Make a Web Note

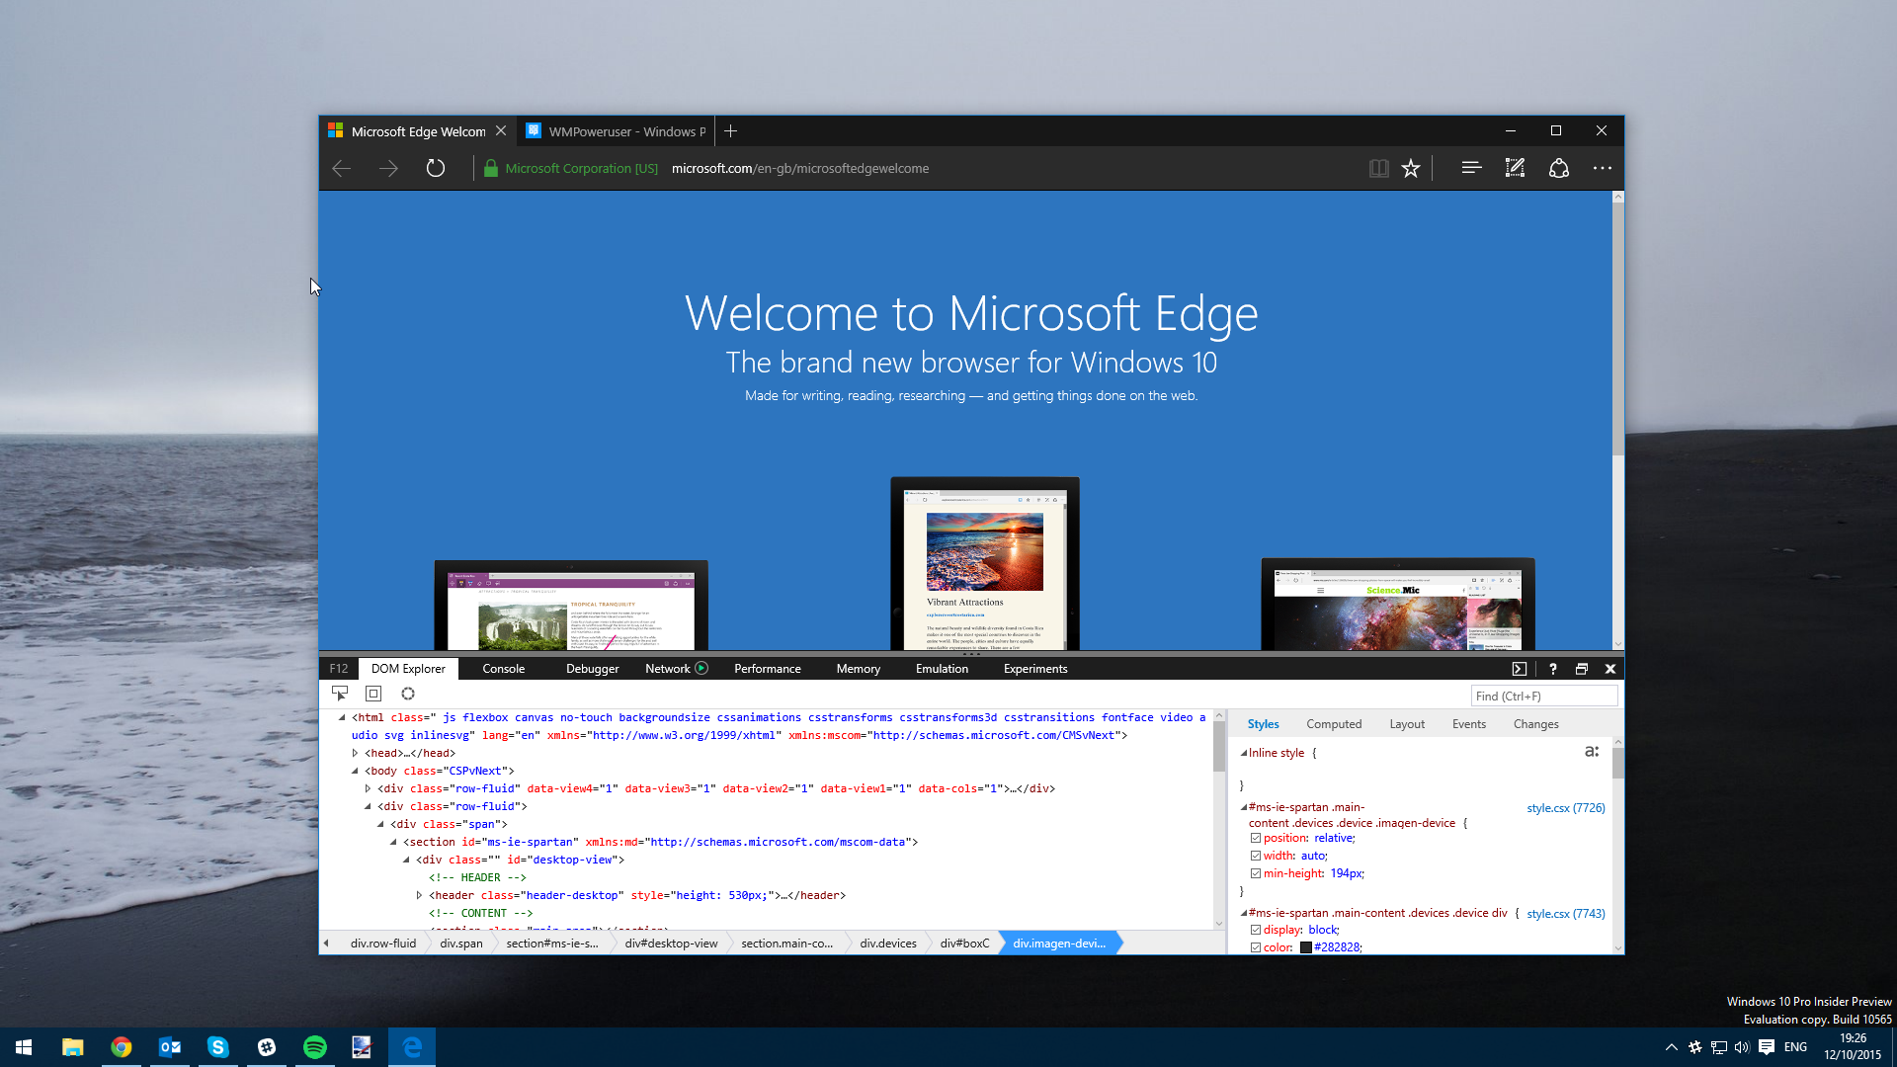(x=1515, y=169)
